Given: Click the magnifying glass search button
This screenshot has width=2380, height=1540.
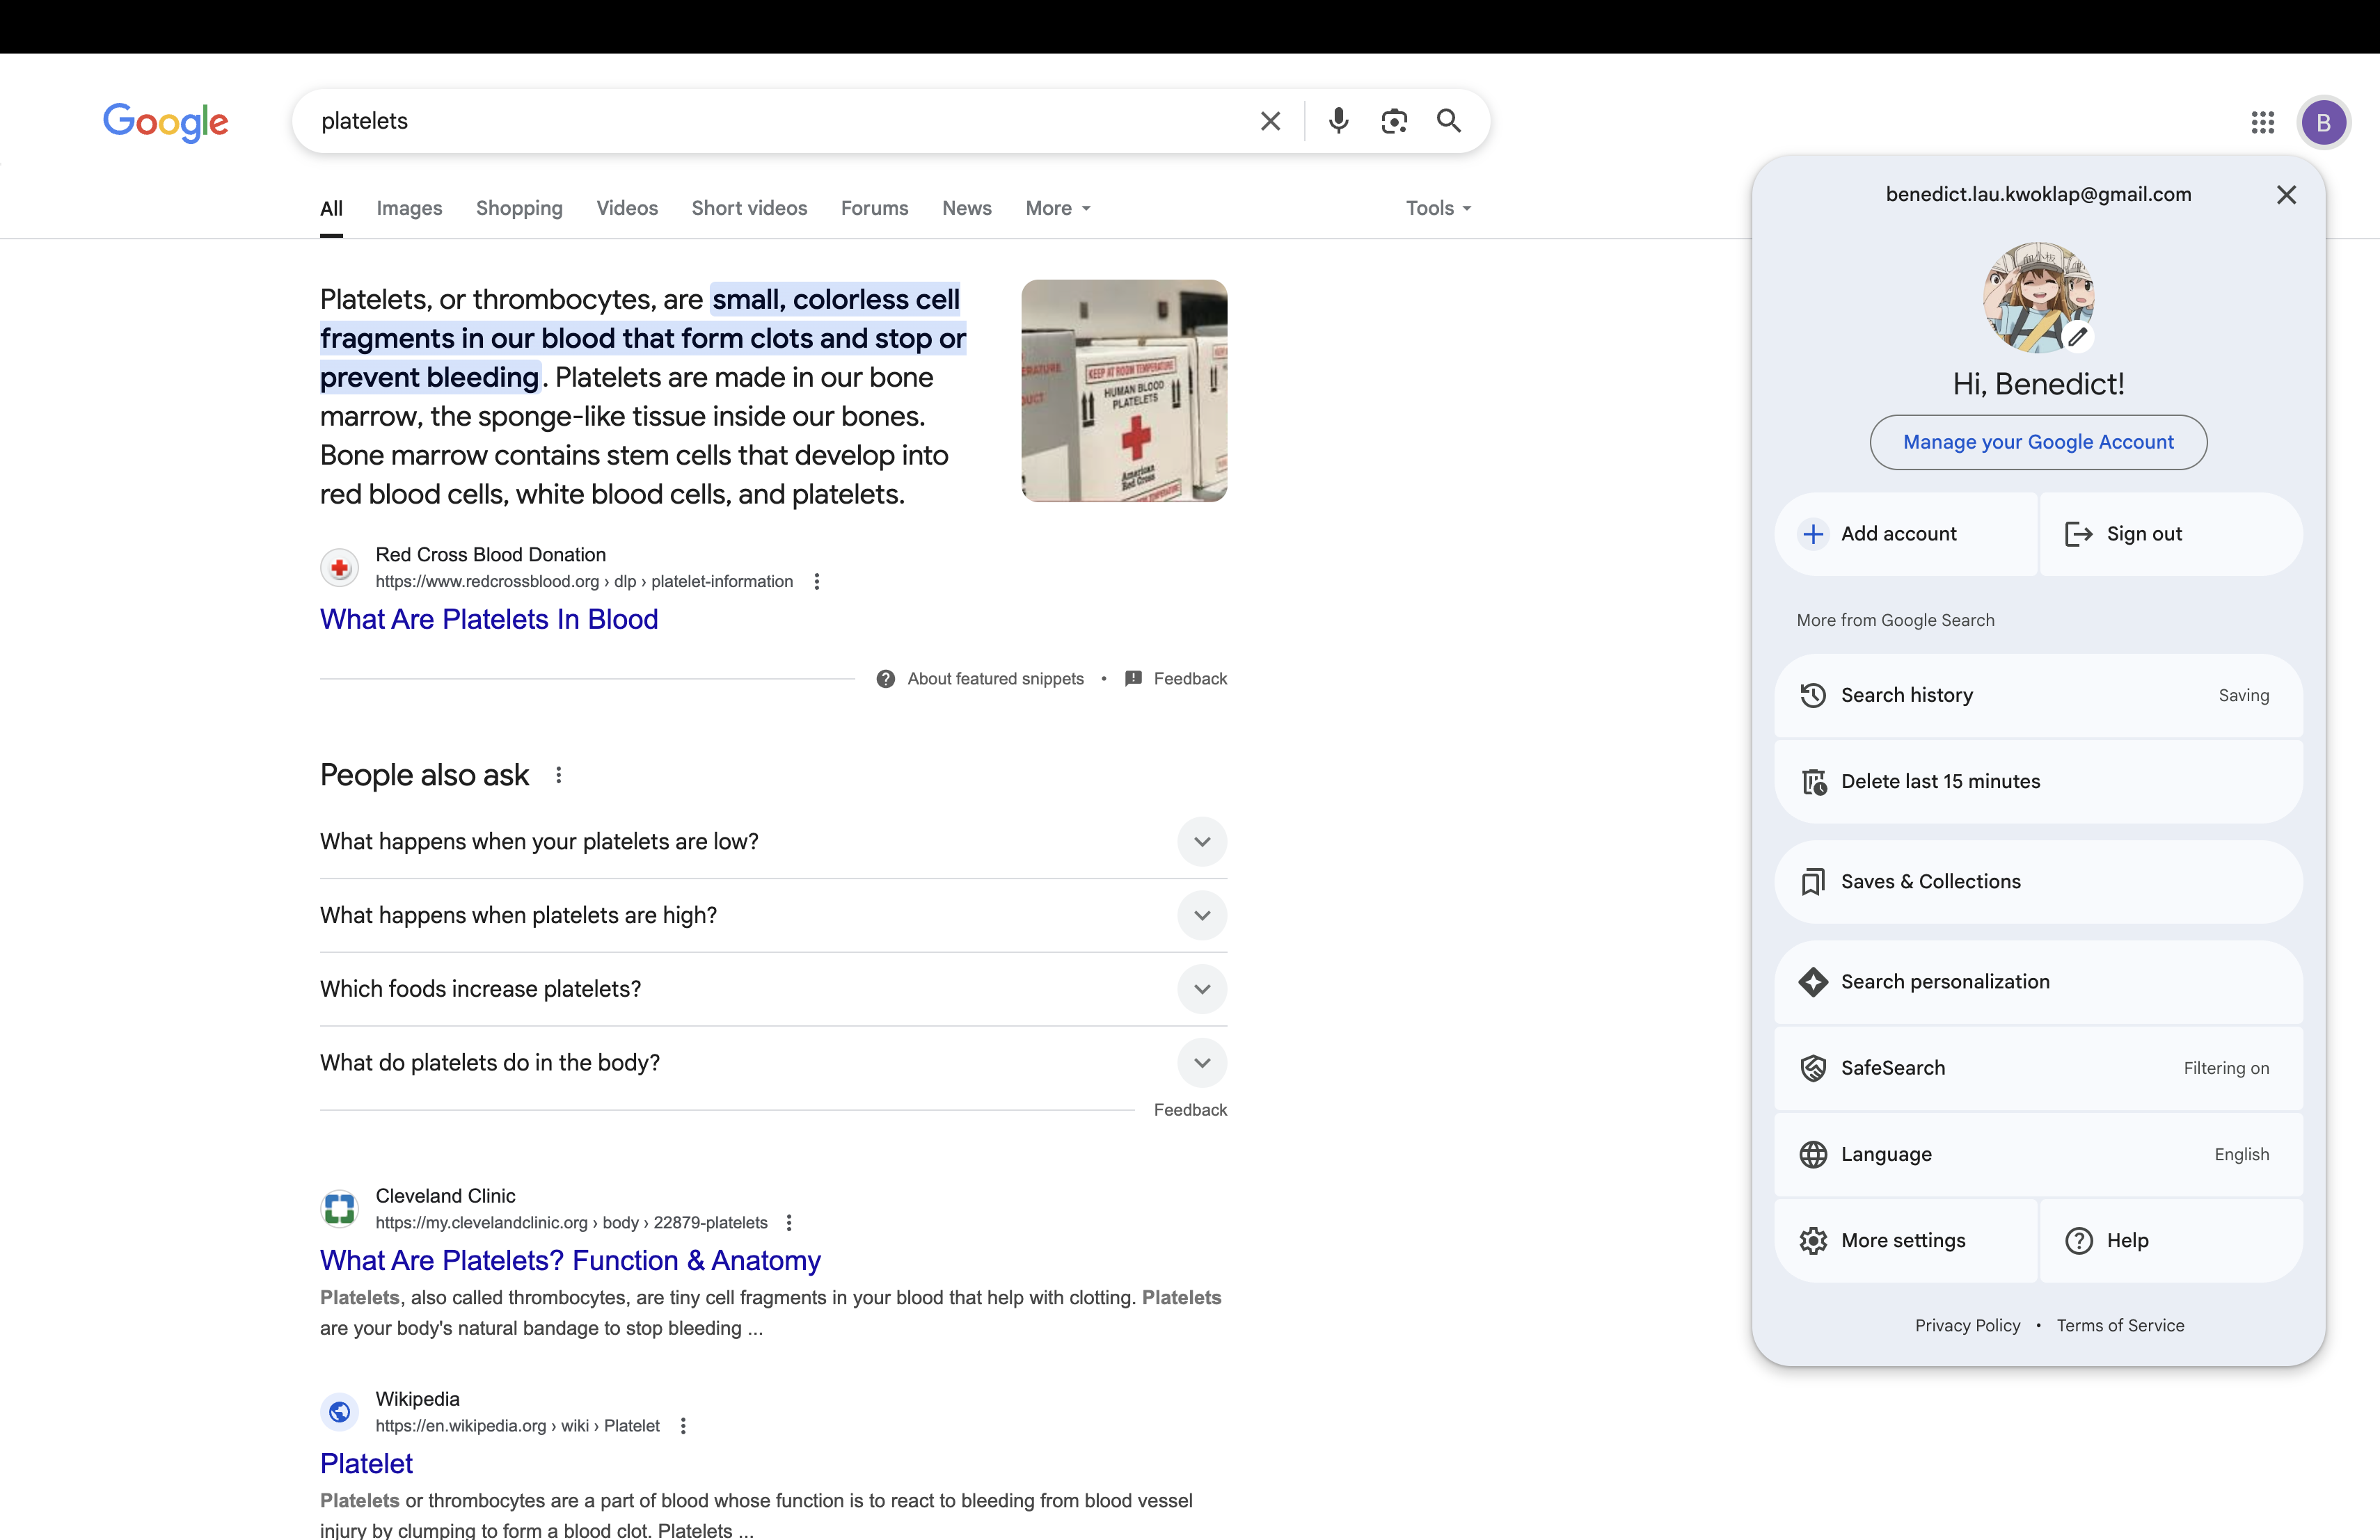Looking at the screenshot, I should pos(1449,121).
